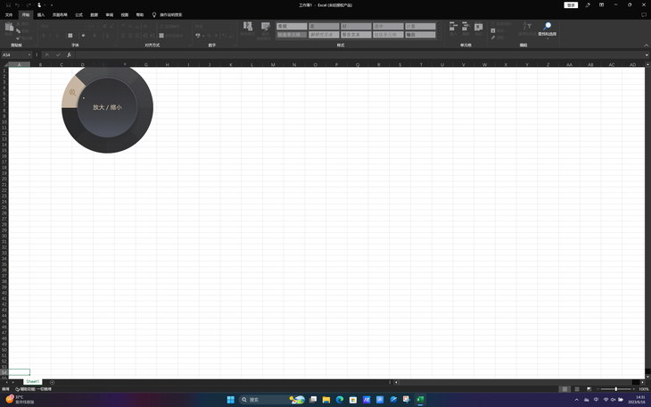The height and width of the screenshot is (407, 651).
Task: Open the quick access toolbar customize dropdown
Action: [x=52, y=5]
